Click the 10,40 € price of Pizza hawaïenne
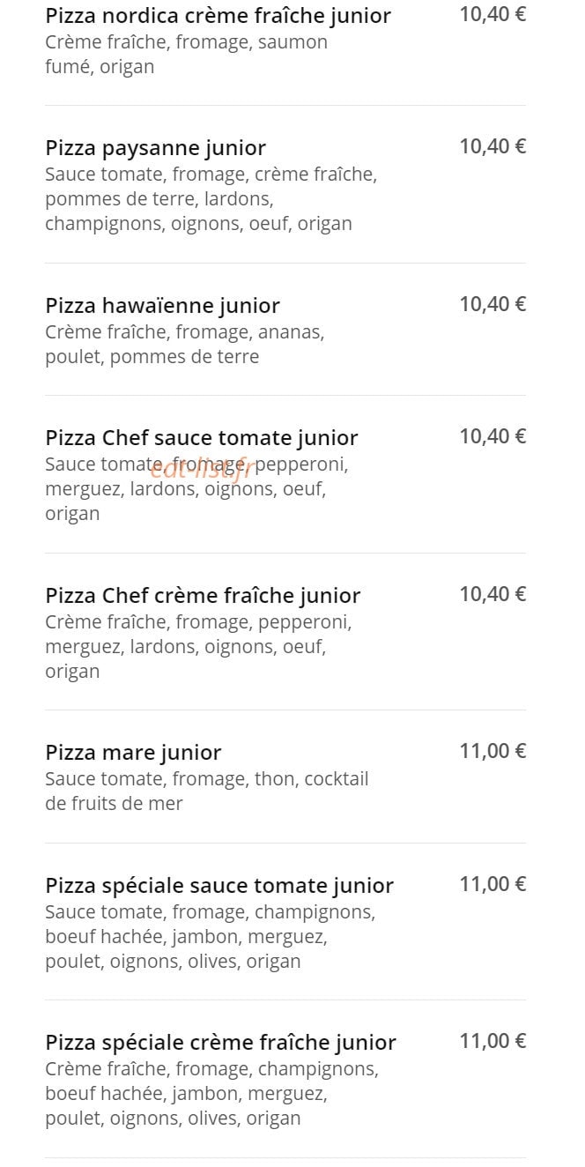Image resolution: width=585 pixels, height=1167 pixels. click(x=492, y=304)
